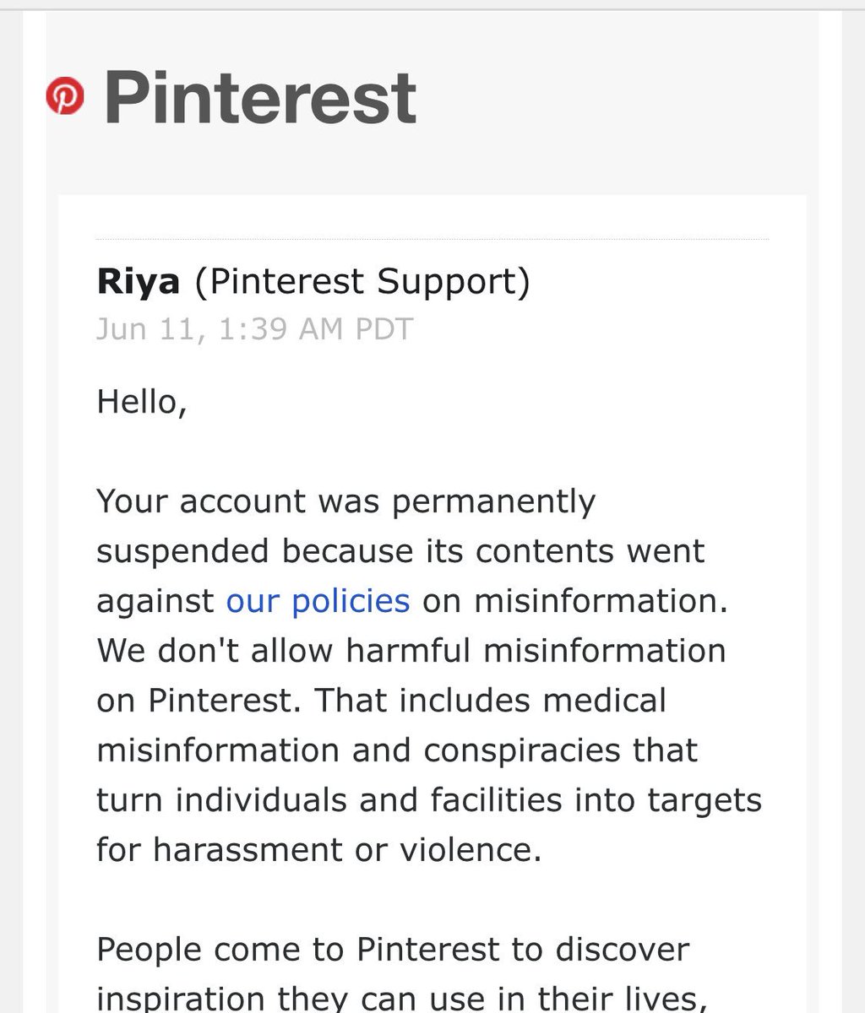Click 'on misinformation.' after the policies link
Image resolution: width=865 pixels, height=1013 pixels.
(x=575, y=601)
